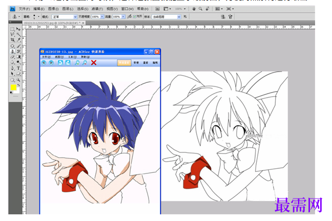Open the Brushes panel button in options bar
The height and width of the screenshot is (221, 332).
tap(231, 17)
